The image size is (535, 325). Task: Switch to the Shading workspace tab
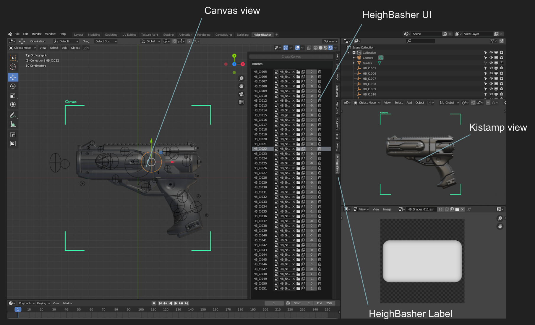click(168, 35)
